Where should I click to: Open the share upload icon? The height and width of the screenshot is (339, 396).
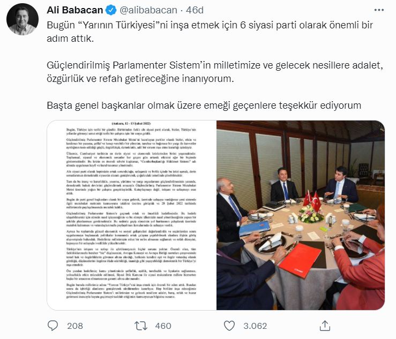325,326
